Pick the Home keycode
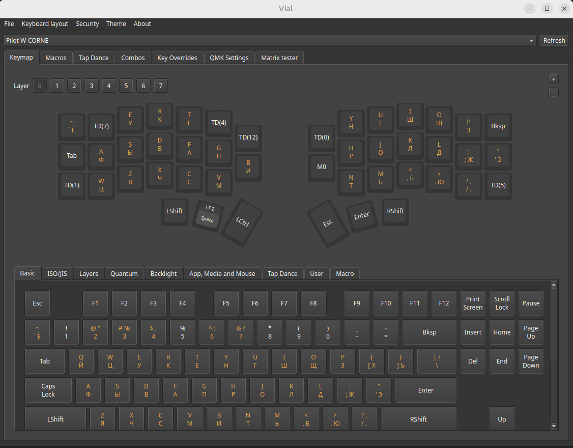Viewport: 573px width, 448px height. (502, 332)
